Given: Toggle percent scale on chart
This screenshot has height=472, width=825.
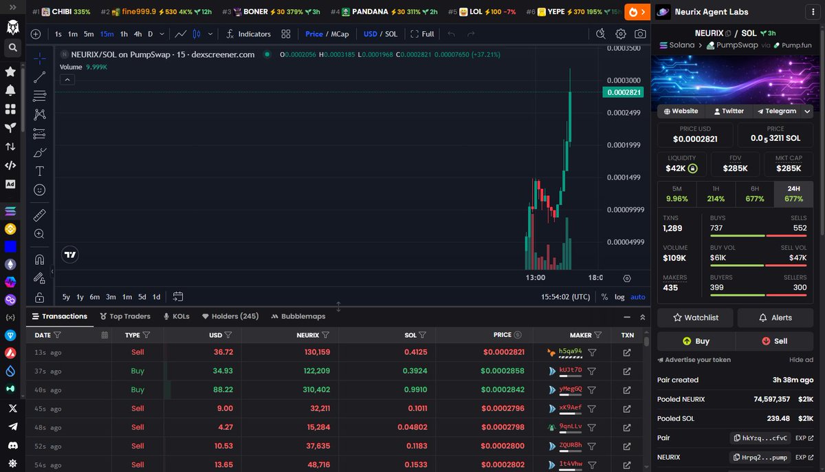Looking at the screenshot, I should click(x=604, y=297).
